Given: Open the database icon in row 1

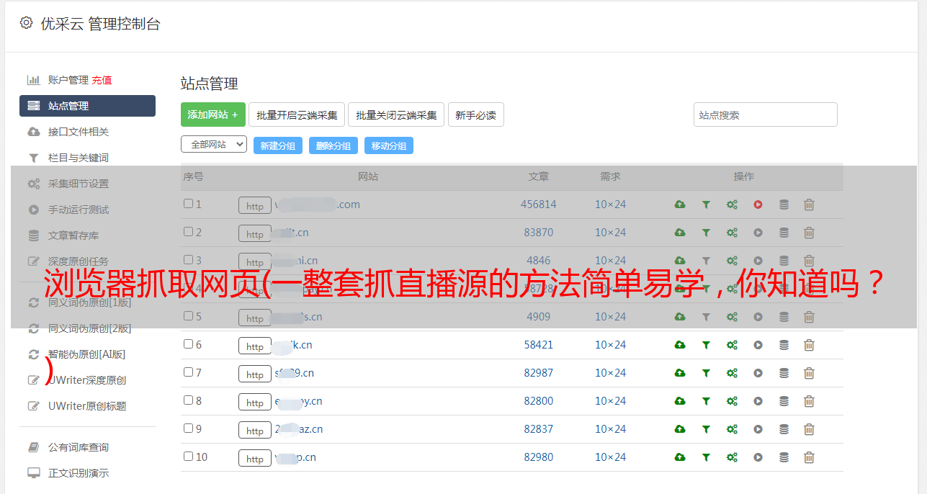Looking at the screenshot, I should pos(784,205).
